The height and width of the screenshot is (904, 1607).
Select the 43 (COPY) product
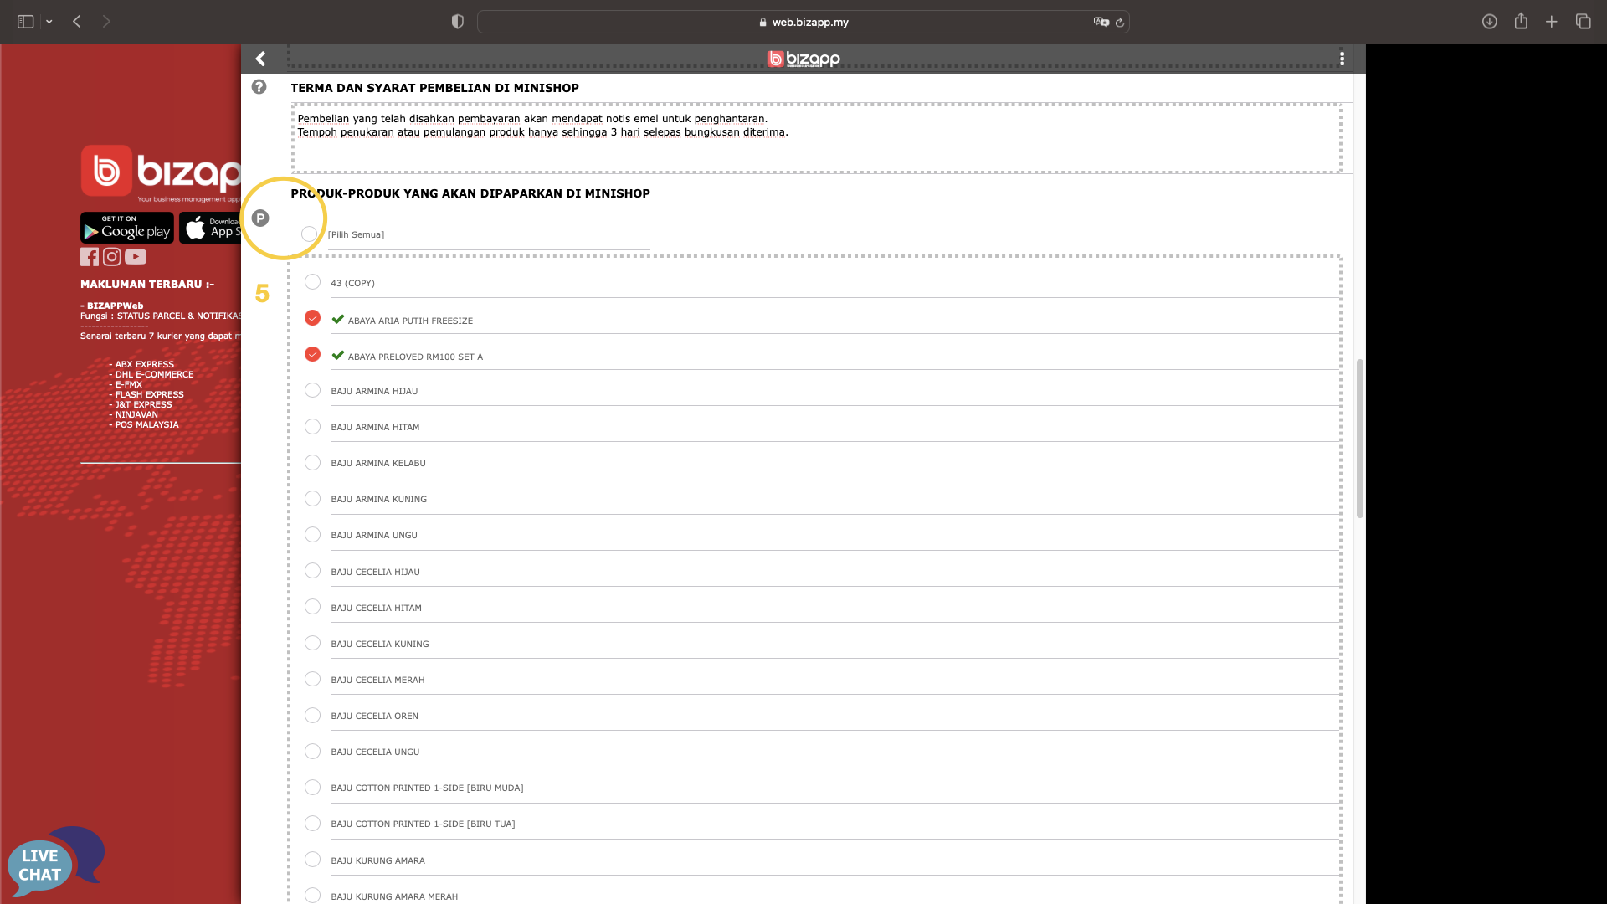pos(312,282)
